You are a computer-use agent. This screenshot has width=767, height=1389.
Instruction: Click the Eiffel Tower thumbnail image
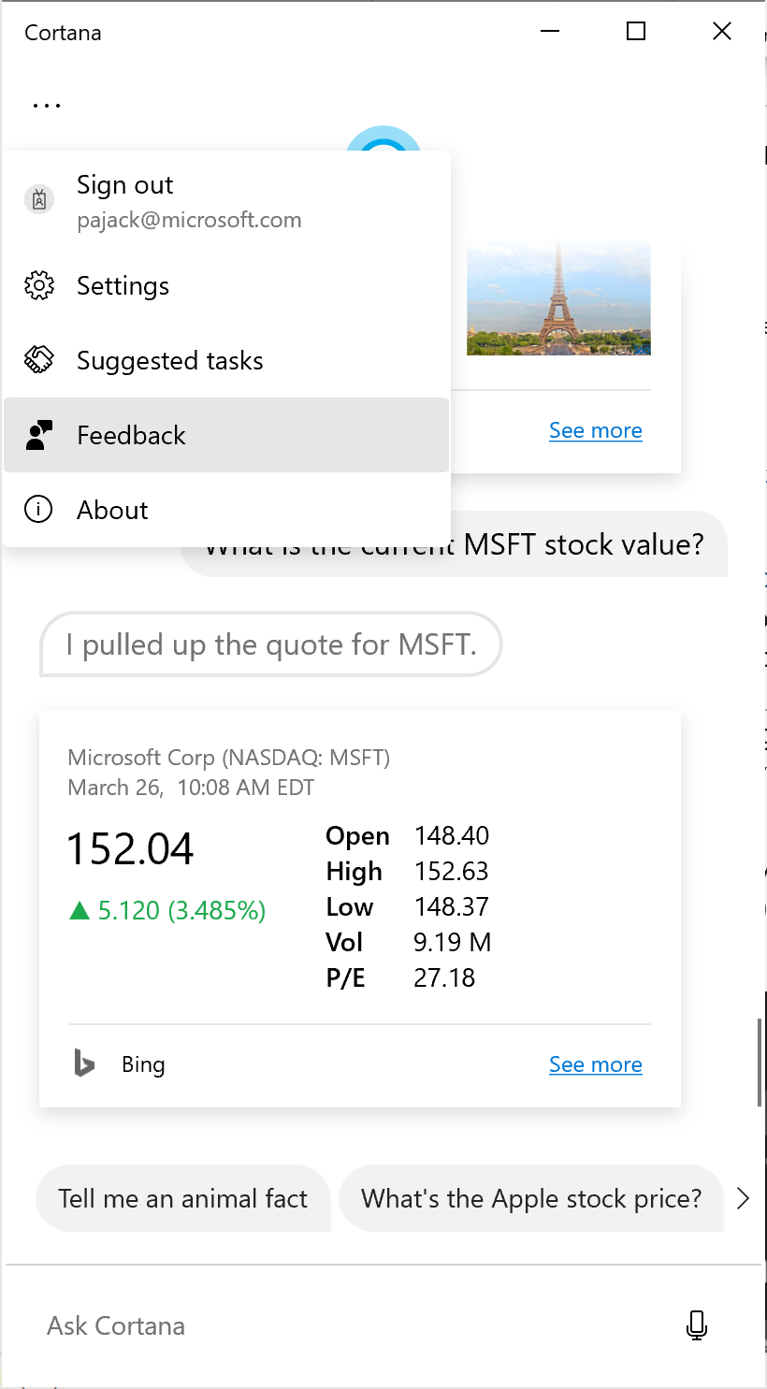(x=558, y=297)
